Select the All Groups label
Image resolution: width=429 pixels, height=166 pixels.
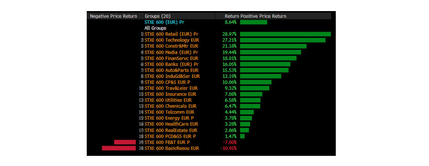click(155, 28)
